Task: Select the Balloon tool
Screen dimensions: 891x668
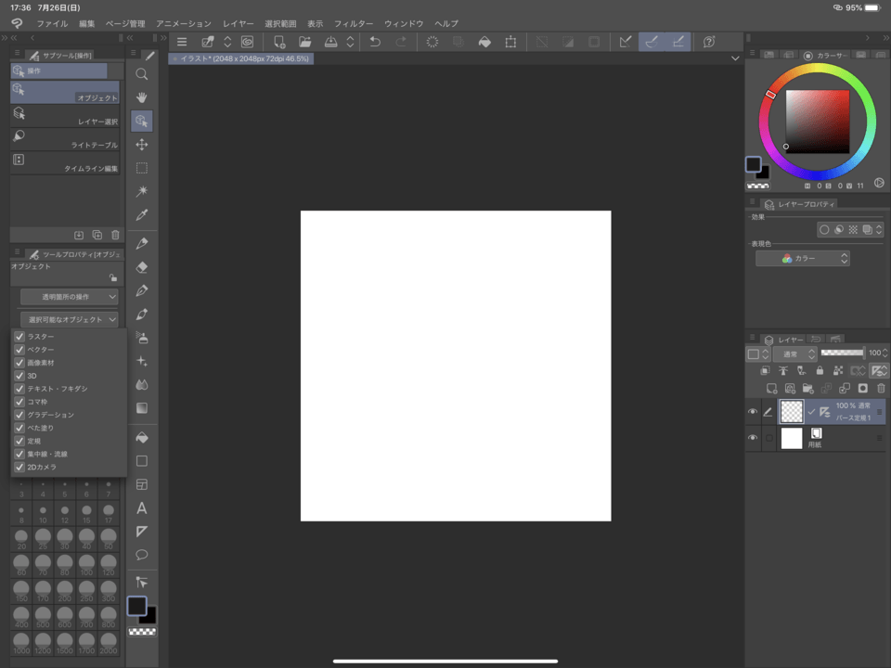Action: click(142, 555)
